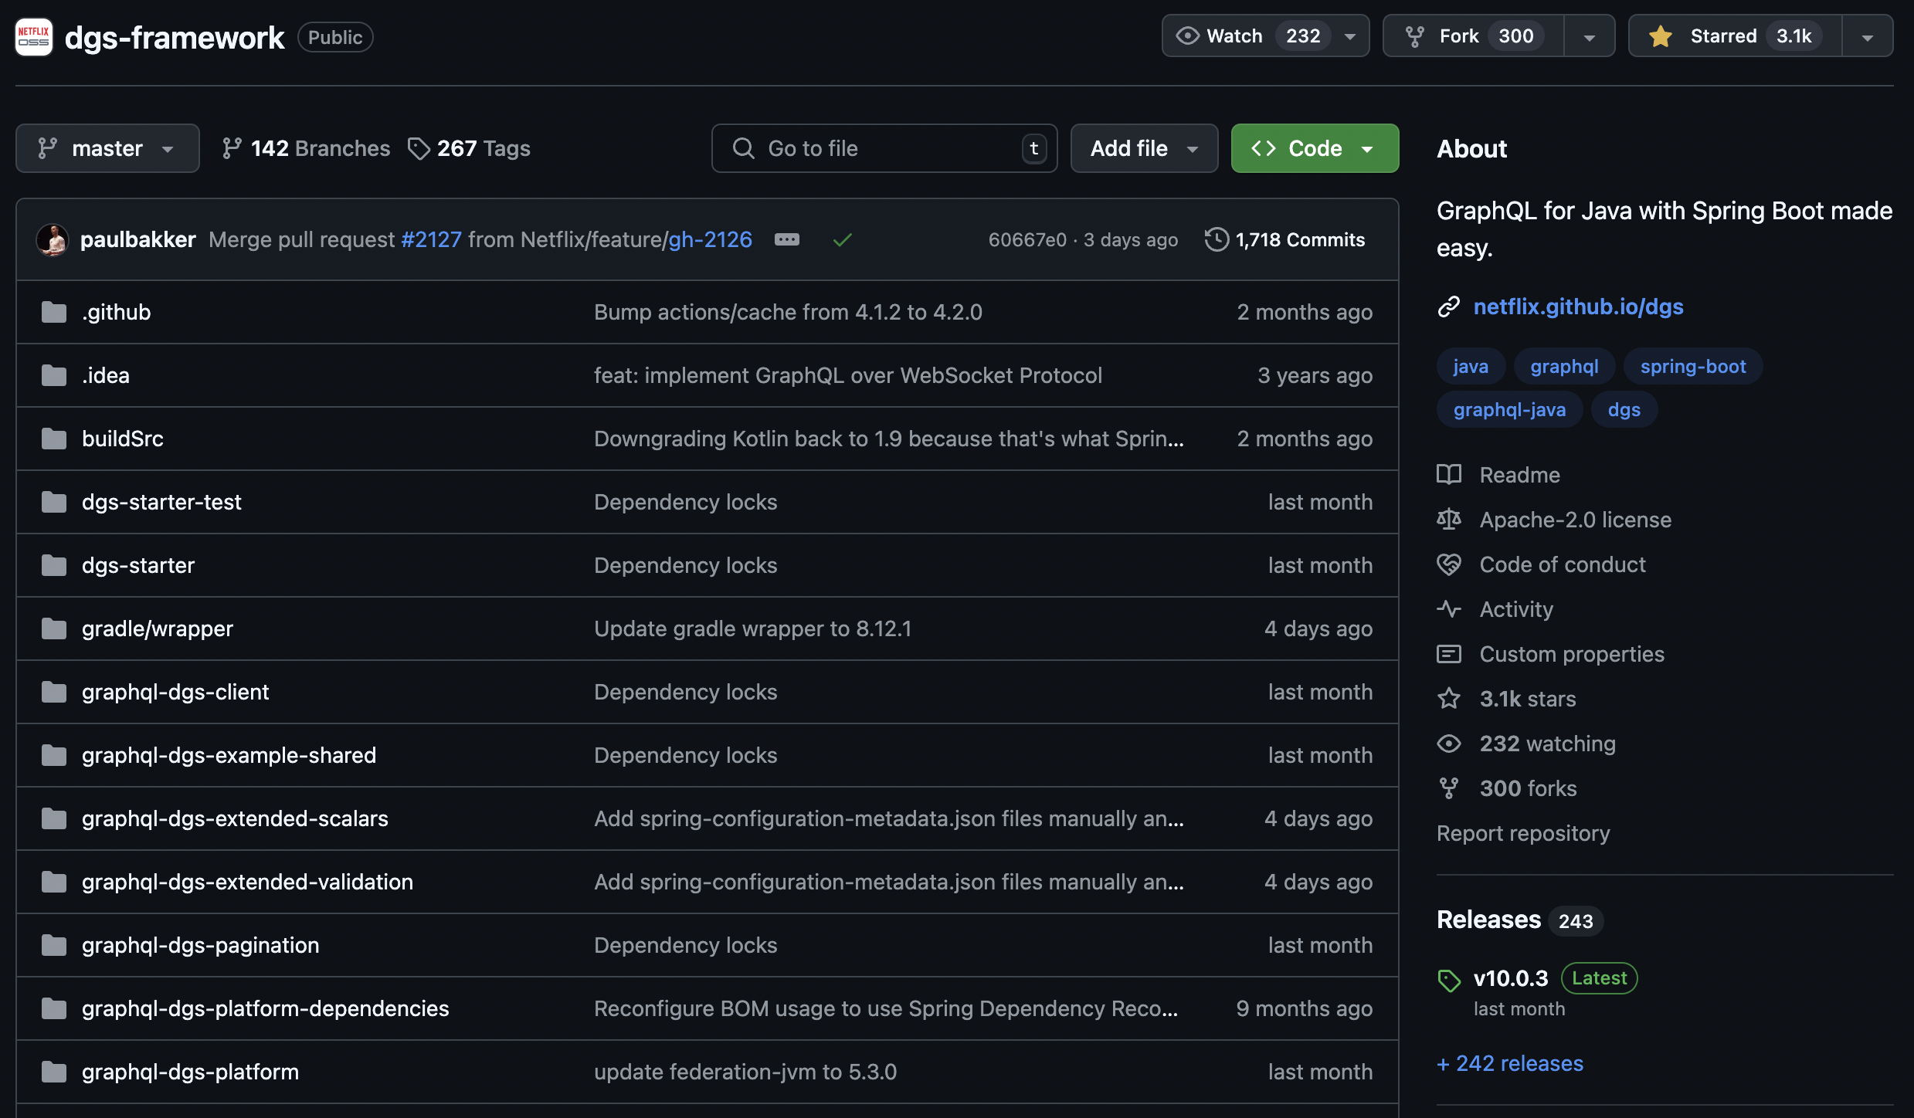The image size is (1914, 1118).
Task: Visit netflix.github.io/dgs link
Action: pyautogui.click(x=1578, y=307)
